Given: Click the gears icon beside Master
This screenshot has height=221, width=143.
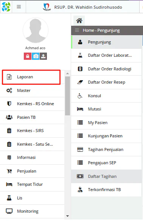Looking at the screenshot, I should pos(9,90).
